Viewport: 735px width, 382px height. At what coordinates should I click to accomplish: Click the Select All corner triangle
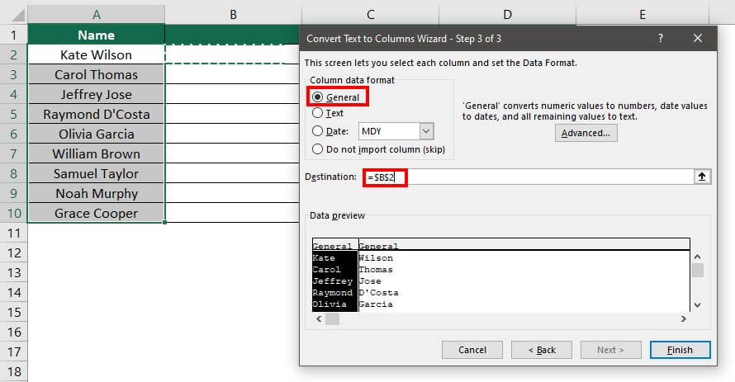18,16
